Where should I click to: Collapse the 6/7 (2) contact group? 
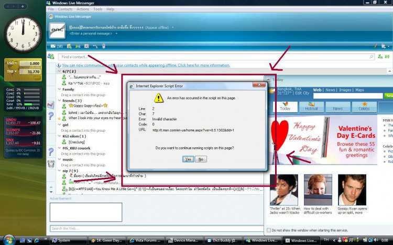coord(59,71)
